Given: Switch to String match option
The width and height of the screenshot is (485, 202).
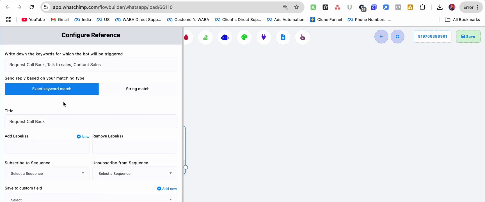Looking at the screenshot, I should click(x=138, y=89).
